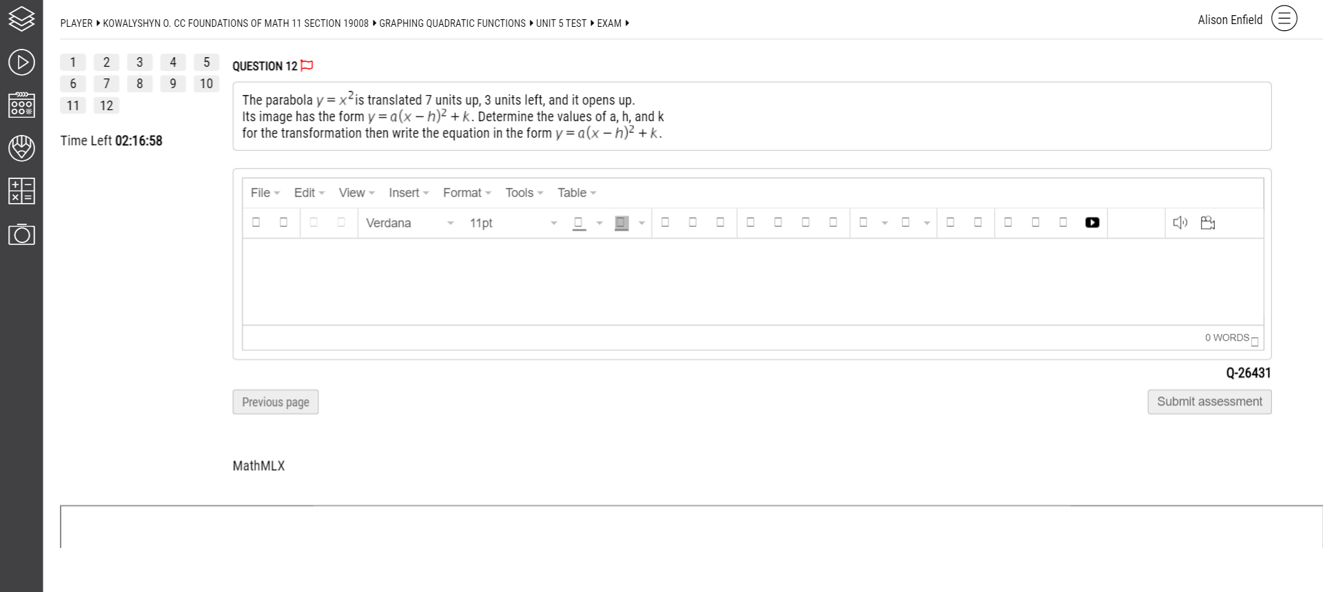Insert video using the black play icon
Image resolution: width=1323 pixels, height=592 pixels.
pyautogui.click(x=1092, y=222)
